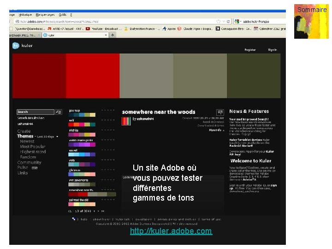Image resolution: width=332 pixels, height=249 pixels.
Task: Close the Kuler browser tab
Action: pyautogui.click(x=106, y=35)
